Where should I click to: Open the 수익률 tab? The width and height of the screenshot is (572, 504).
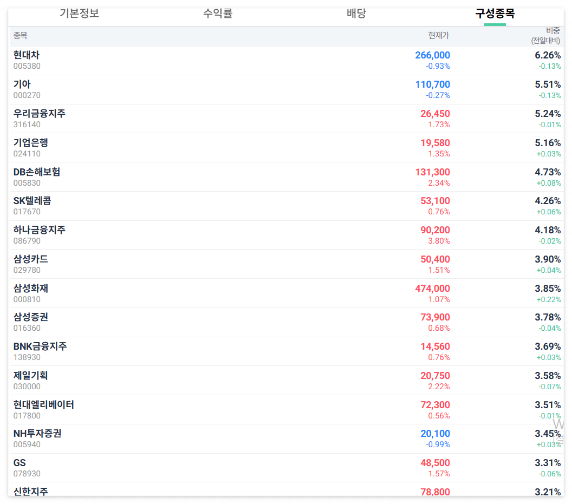coord(218,14)
